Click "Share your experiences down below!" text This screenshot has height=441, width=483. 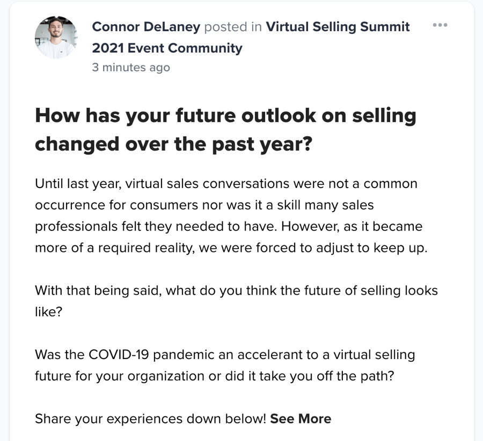pos(150,418)
